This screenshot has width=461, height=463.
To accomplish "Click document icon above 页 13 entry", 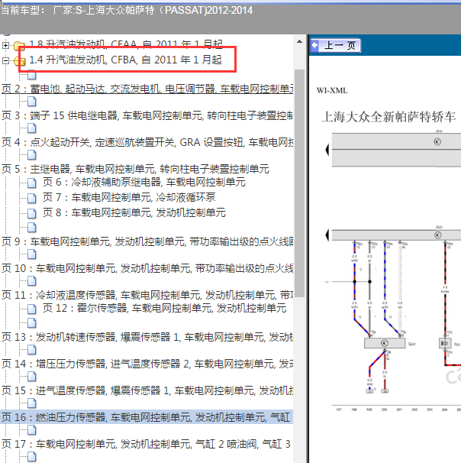I will tap(32, 323).
